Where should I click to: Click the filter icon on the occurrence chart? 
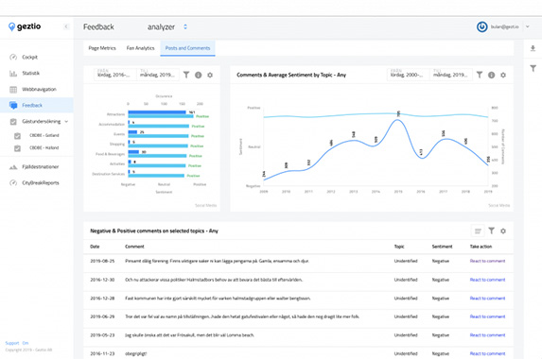[x=186, y=75]
